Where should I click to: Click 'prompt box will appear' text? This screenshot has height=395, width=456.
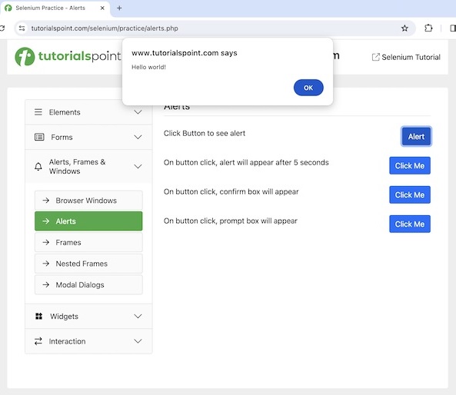(x=258, y=221)
